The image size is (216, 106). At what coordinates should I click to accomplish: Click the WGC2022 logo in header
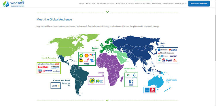[14, 4]
